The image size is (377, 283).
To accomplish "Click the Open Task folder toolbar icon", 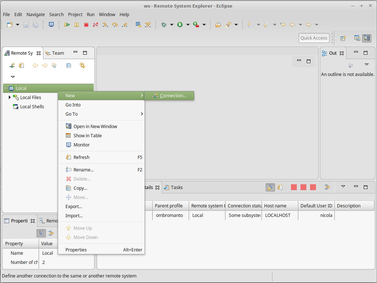I will click(x=218, y=25).
